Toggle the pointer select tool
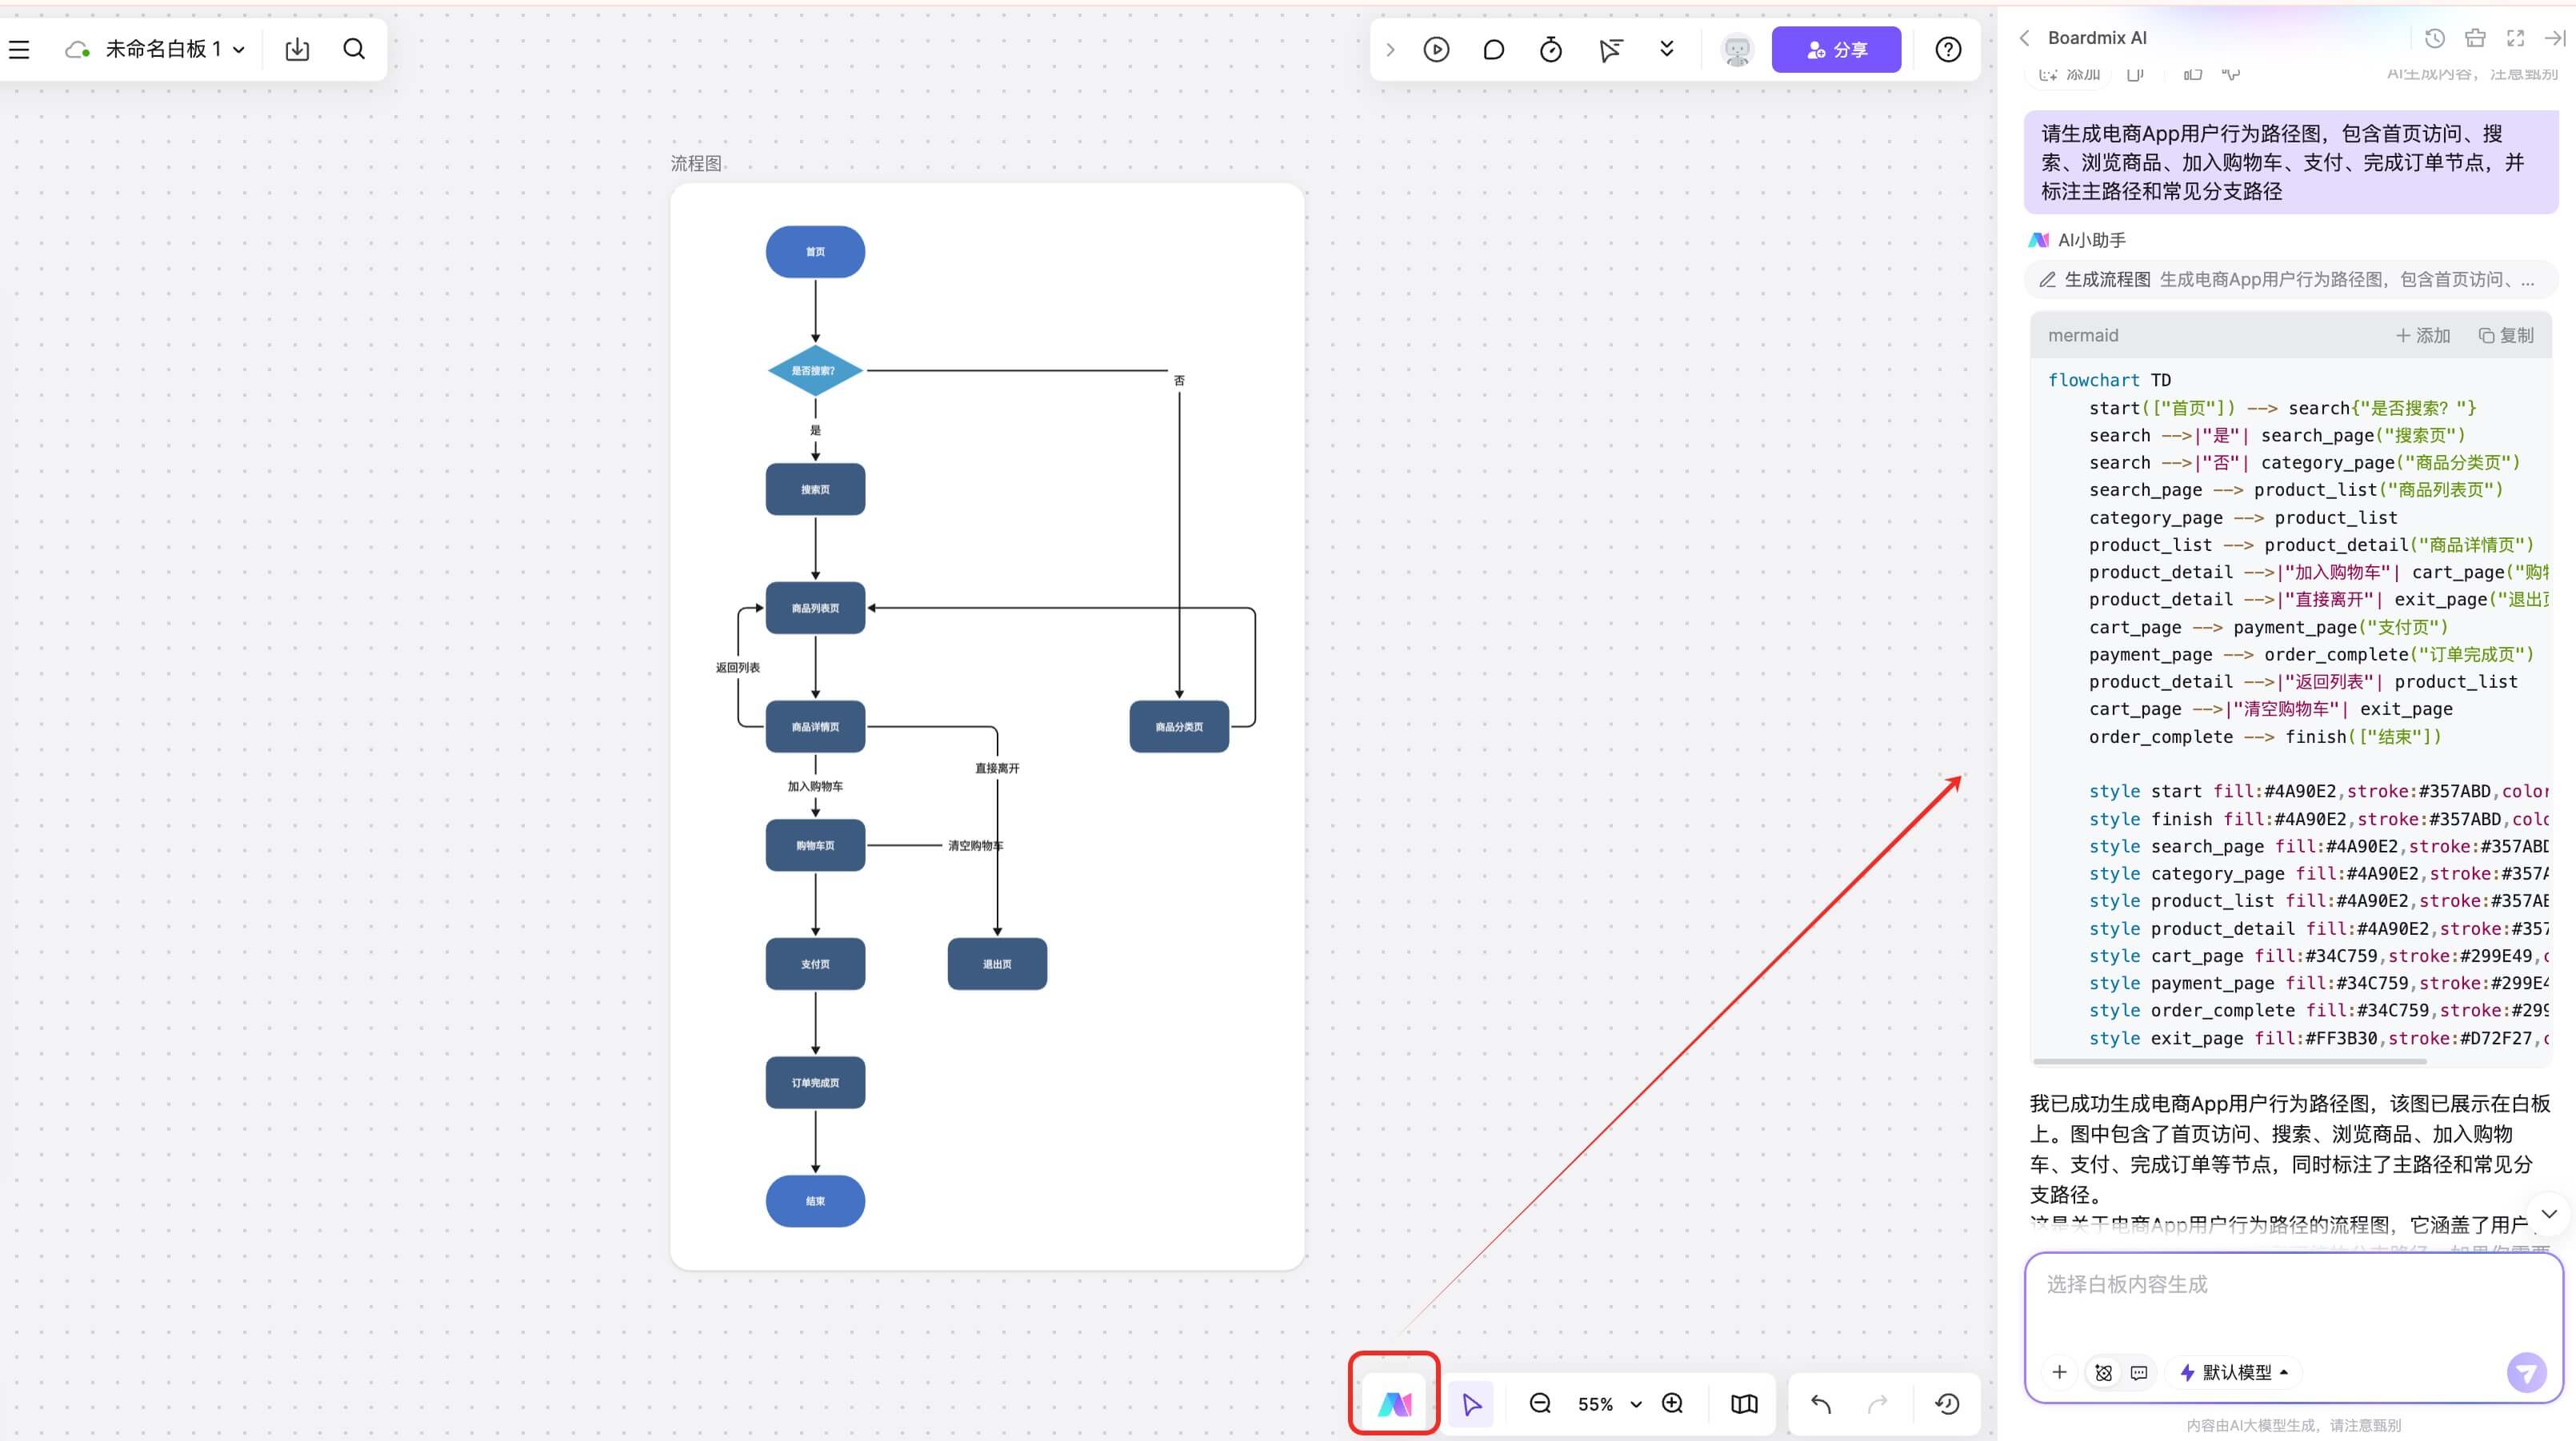The image size is (2576, 1441). (1471, 1404)
